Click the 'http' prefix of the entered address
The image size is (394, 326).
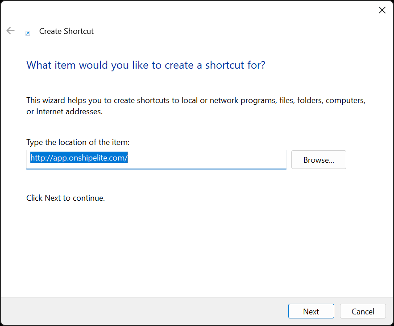point(37,158)
